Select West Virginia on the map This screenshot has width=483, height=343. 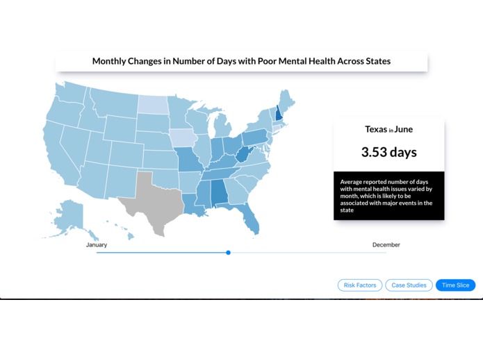coord(243,154)
